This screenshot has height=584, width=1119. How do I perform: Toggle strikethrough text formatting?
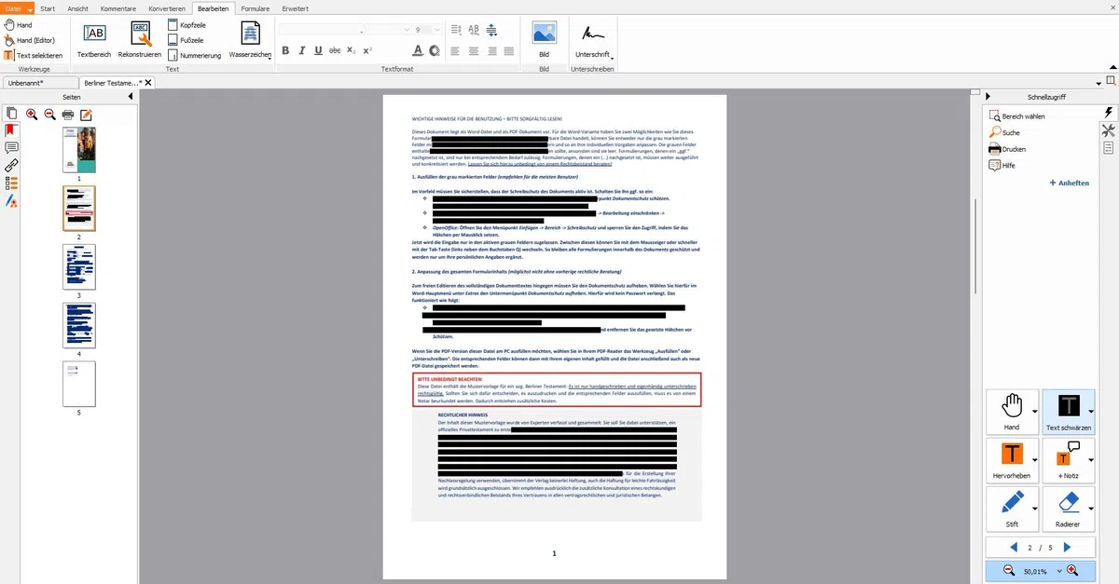pos(335,50)
